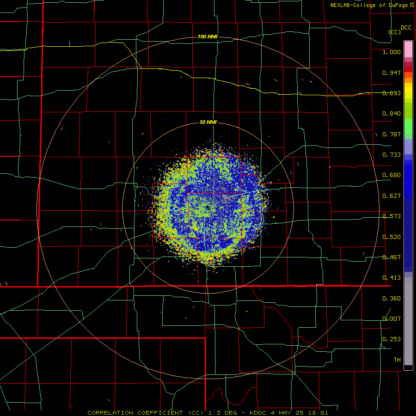416x416 pixels.
Task: Click the 0.520 scale value
Action: (392, 237)
